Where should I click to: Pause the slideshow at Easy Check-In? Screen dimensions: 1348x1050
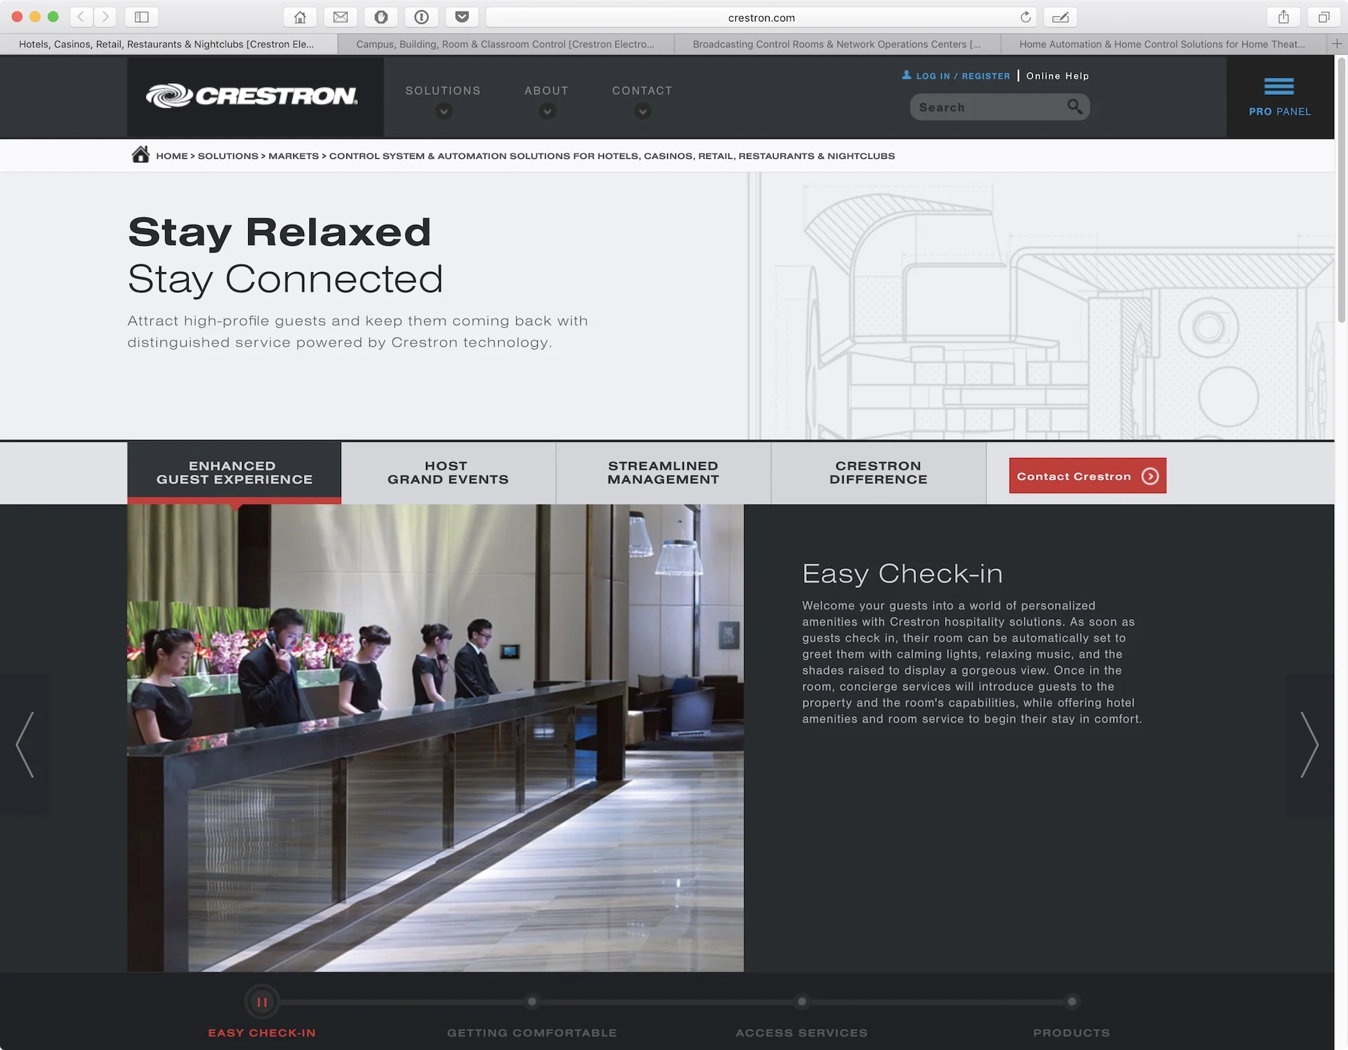click(x=262, y=1002)
